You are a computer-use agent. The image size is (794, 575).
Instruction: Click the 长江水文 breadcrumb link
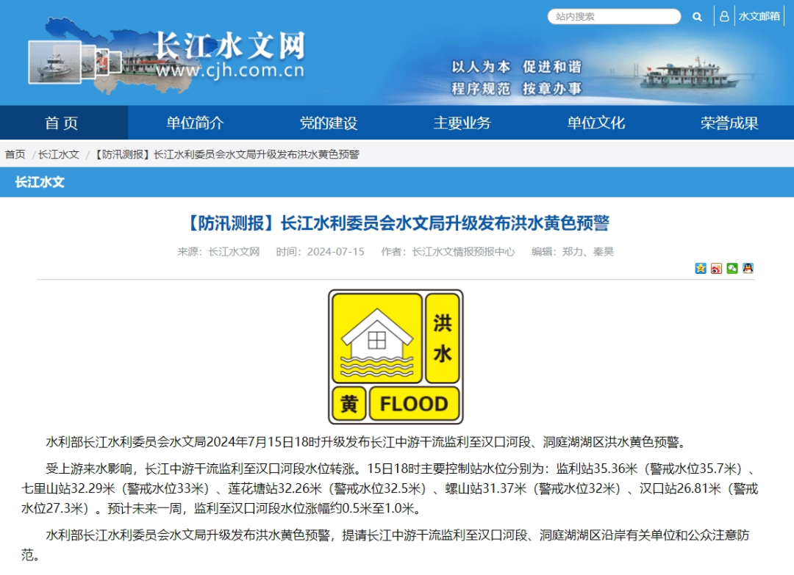[x=57, y=154]
